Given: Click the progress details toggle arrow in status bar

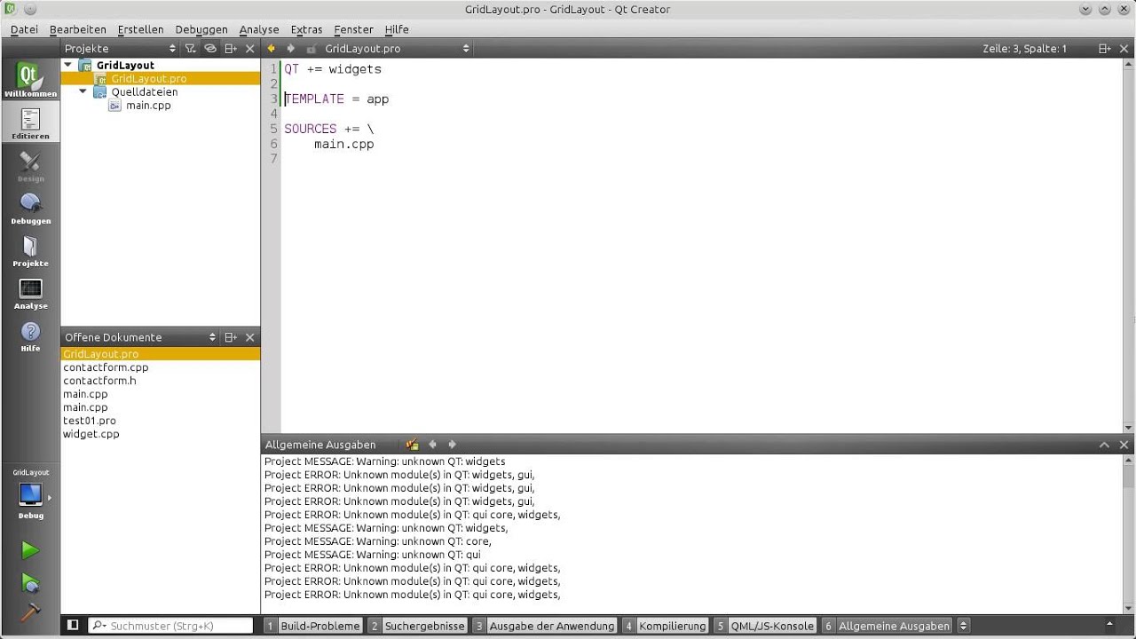Looking at the screenshot, I should tap(1109, 626).
